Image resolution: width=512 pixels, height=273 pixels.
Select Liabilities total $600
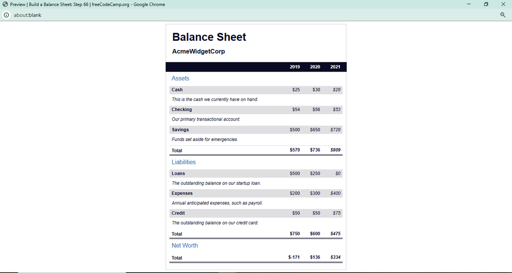point(315,233)
